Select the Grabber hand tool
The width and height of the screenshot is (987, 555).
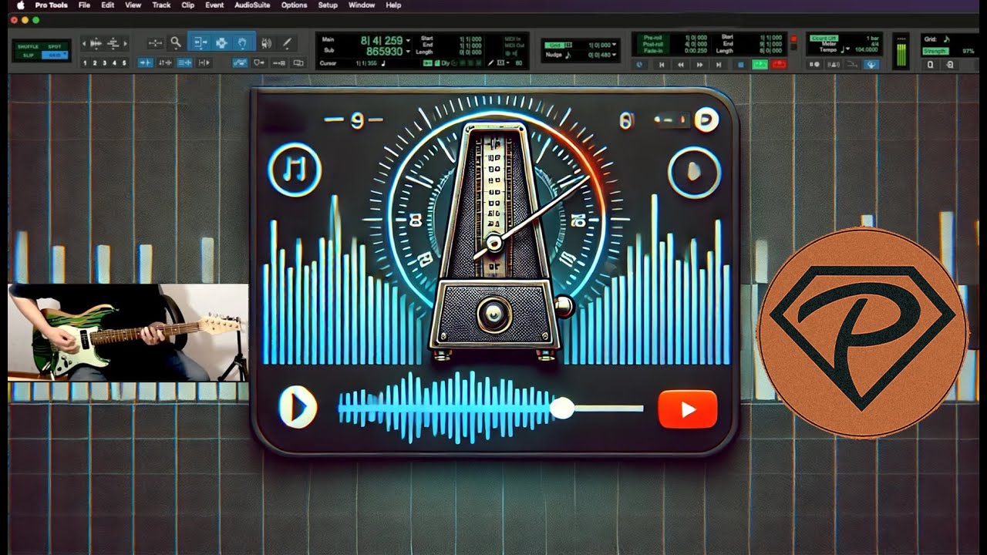tap(242, 43)
